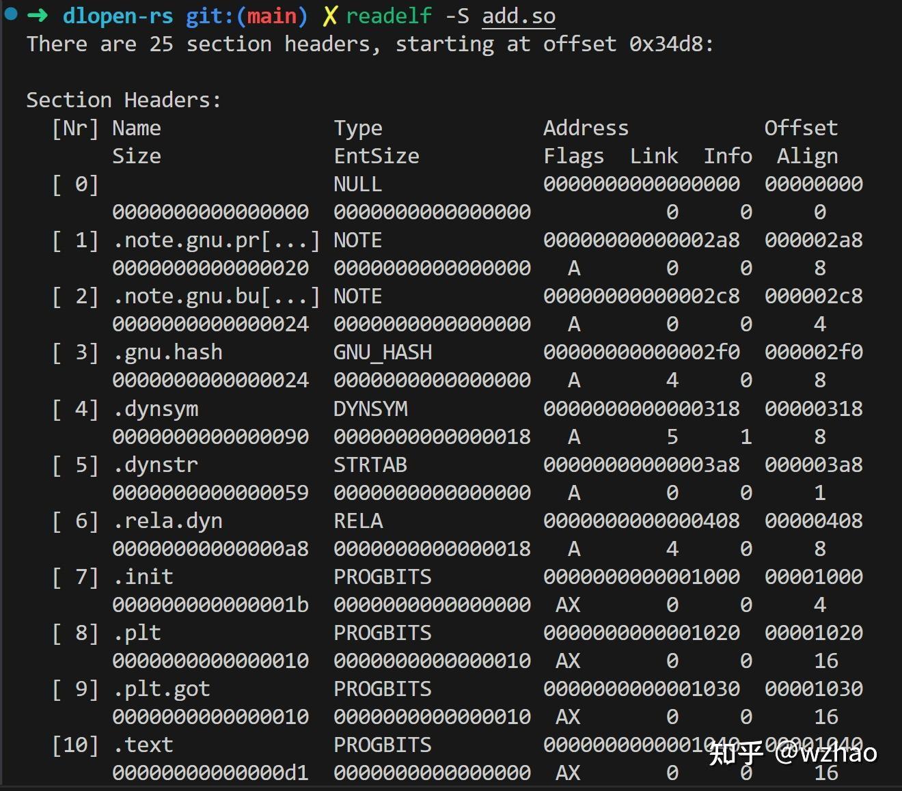Click the .text section name
902x791 pixels.
coord(143,745)
